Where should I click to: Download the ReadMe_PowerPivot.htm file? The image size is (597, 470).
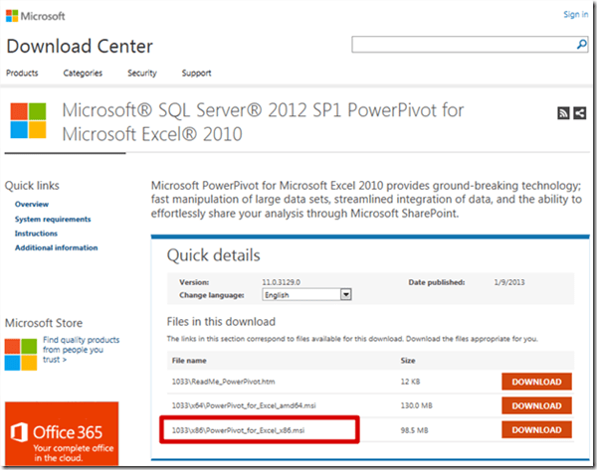pyautogui.click(x=536, y=382)
